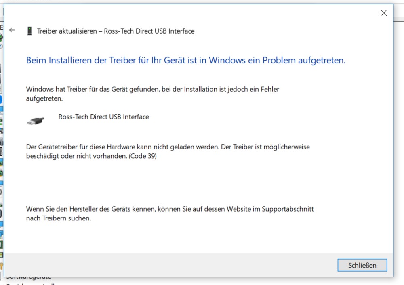404x285 pixels.
Task: Click the Schließen button
Action: 362,265
